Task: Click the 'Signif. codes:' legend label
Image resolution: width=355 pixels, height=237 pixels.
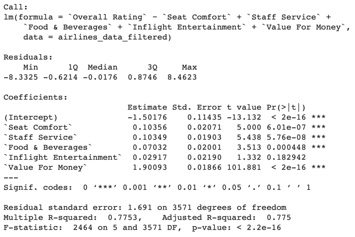Action: tap(38, 188)
